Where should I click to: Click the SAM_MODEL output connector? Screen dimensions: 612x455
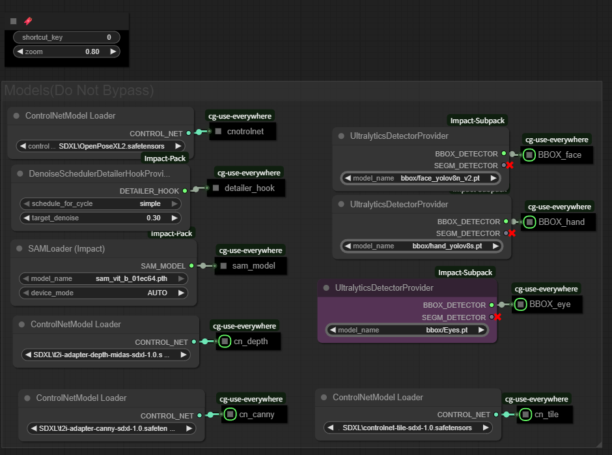[x=191, y=266]
